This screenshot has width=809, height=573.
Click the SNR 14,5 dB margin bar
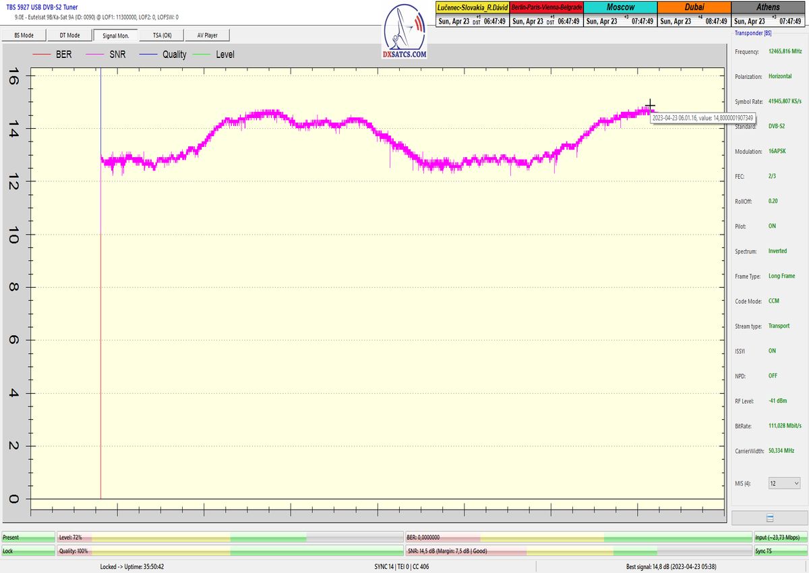click(578, 551)
